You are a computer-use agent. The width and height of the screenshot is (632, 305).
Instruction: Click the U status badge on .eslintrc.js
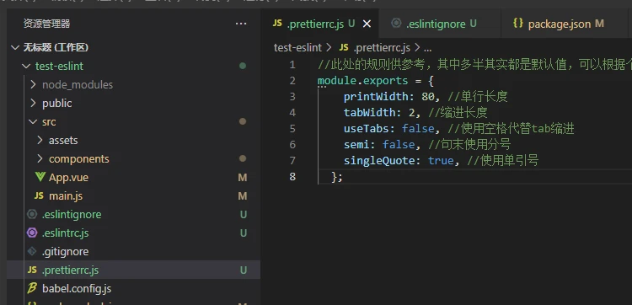click(x=244, y=233)
